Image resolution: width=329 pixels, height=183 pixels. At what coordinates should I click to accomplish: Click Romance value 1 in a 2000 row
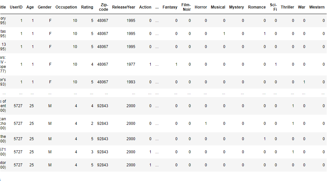pos(264,139)
